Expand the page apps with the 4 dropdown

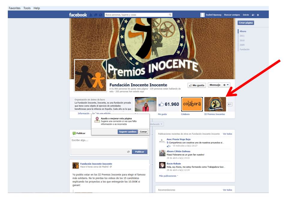click(x=230, y=104)
